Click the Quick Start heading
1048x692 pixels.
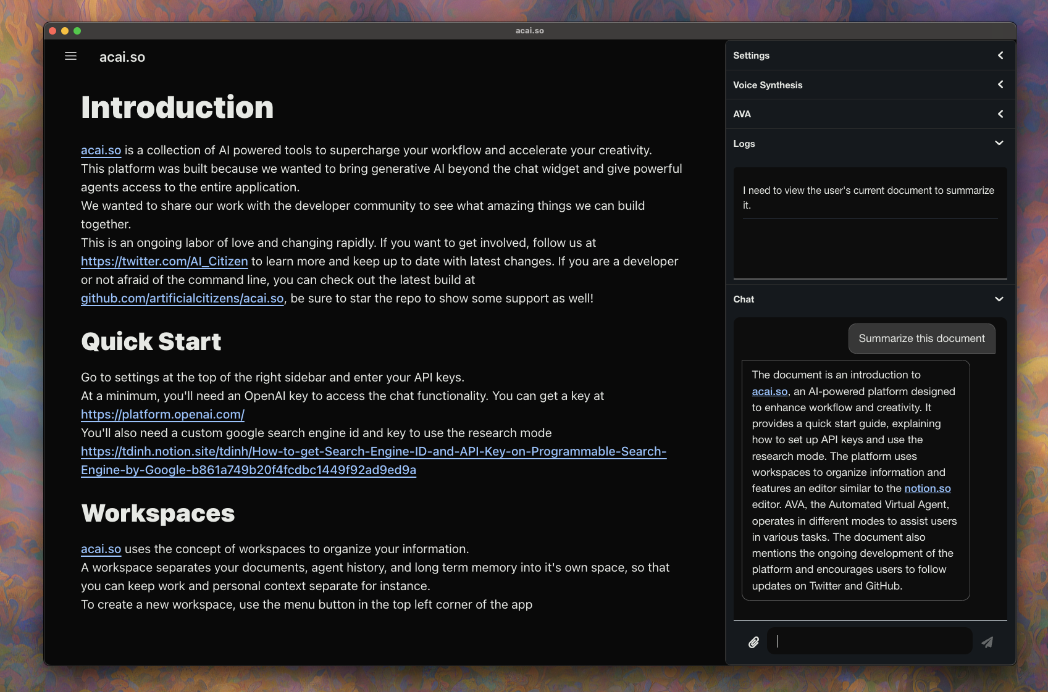pos(151,341)
